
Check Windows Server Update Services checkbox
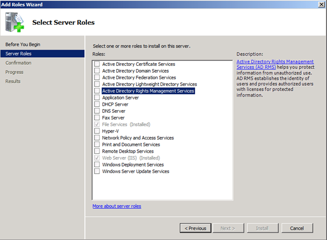click(x=97, y=171)
